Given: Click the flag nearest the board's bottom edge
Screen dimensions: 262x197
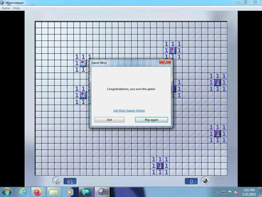Looking at the screenshot, I should (160, 166).
